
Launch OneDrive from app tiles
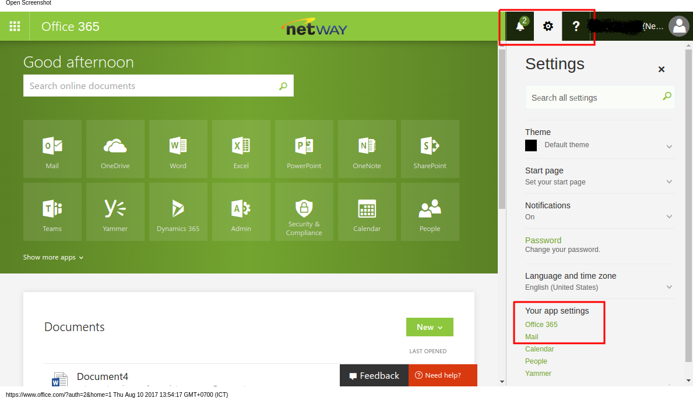point(115,149)
